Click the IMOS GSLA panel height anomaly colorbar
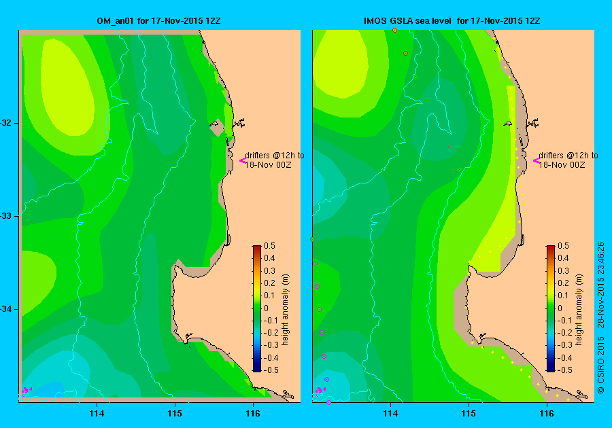The height and width of the screenshot is (428, 612). 550,308
